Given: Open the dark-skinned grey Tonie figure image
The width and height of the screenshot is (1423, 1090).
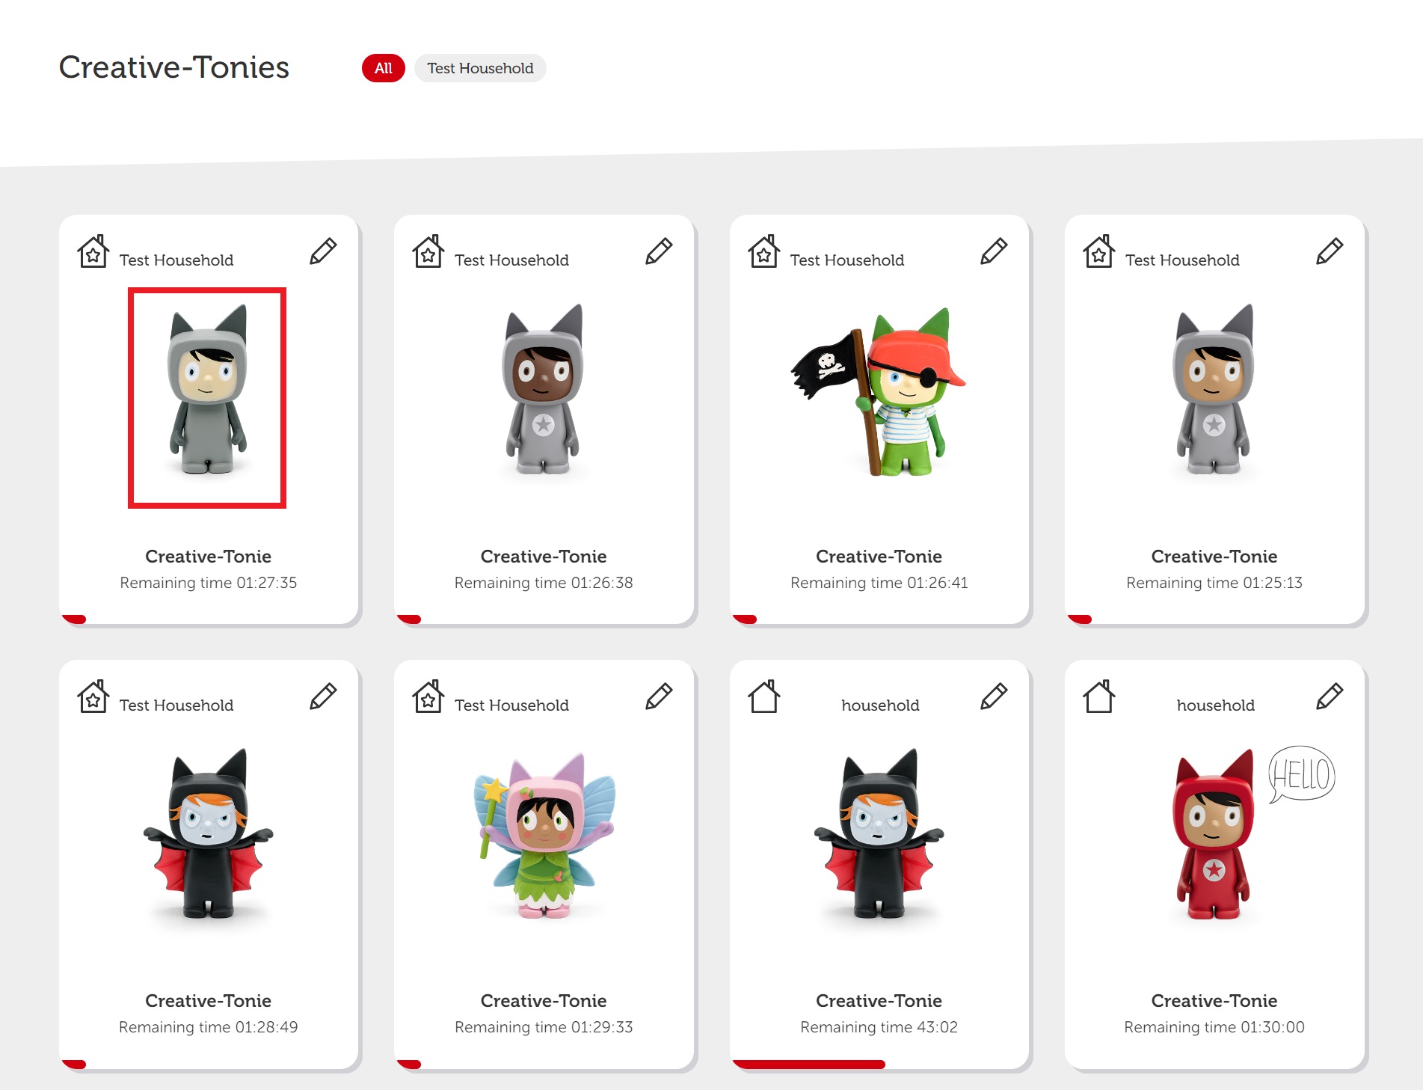Looking at the screenshot, I should pyautogui.click(x=544, y=390).
